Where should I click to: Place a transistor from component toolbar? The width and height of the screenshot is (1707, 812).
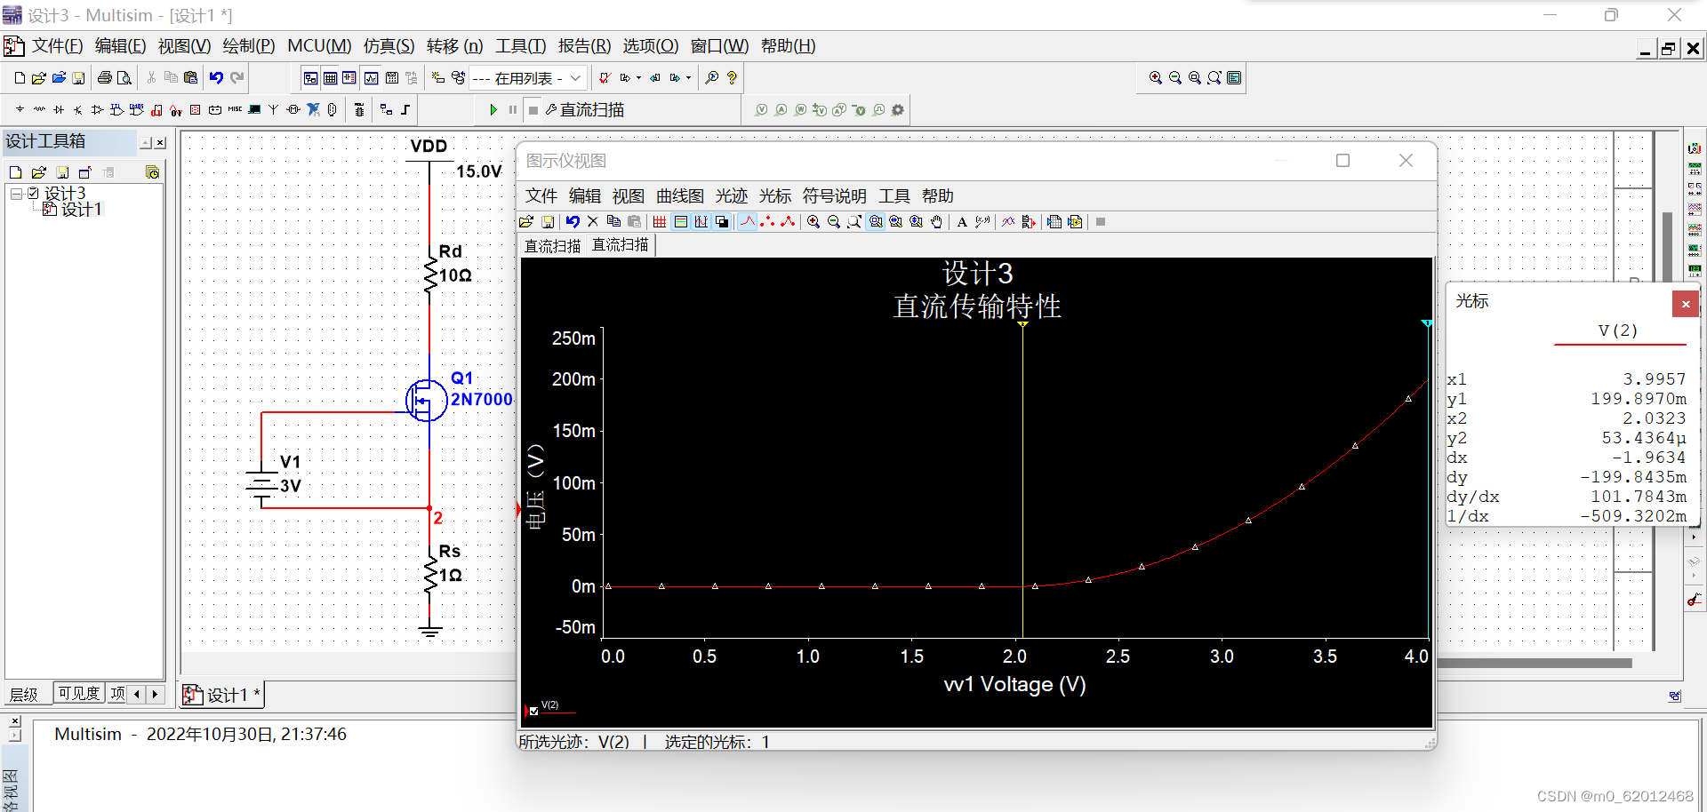(x=78, y=110)
